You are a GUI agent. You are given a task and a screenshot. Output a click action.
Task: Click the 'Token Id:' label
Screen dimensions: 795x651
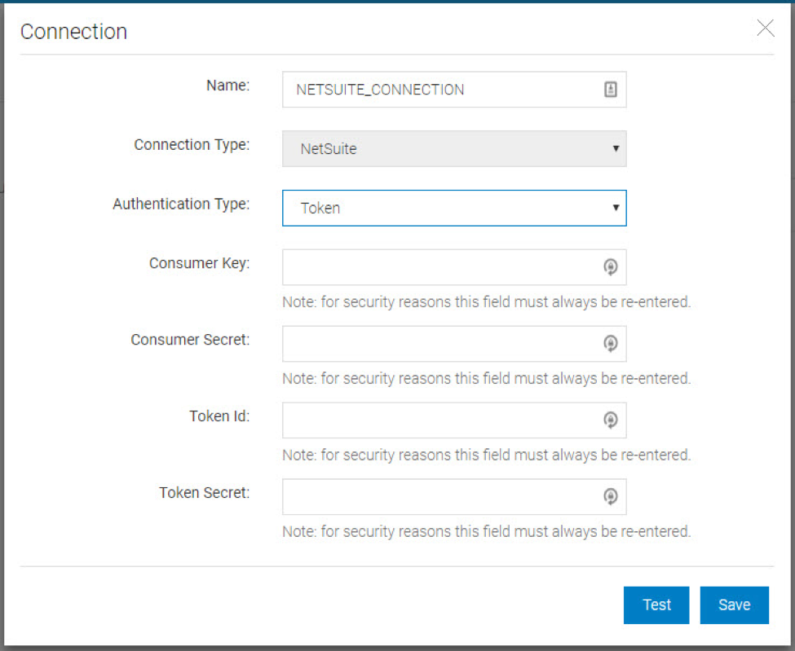click(x=219, y=416)
